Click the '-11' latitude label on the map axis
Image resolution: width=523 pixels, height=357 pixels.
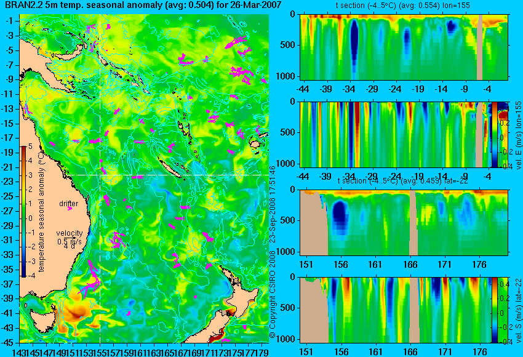[x=7, y=94]
